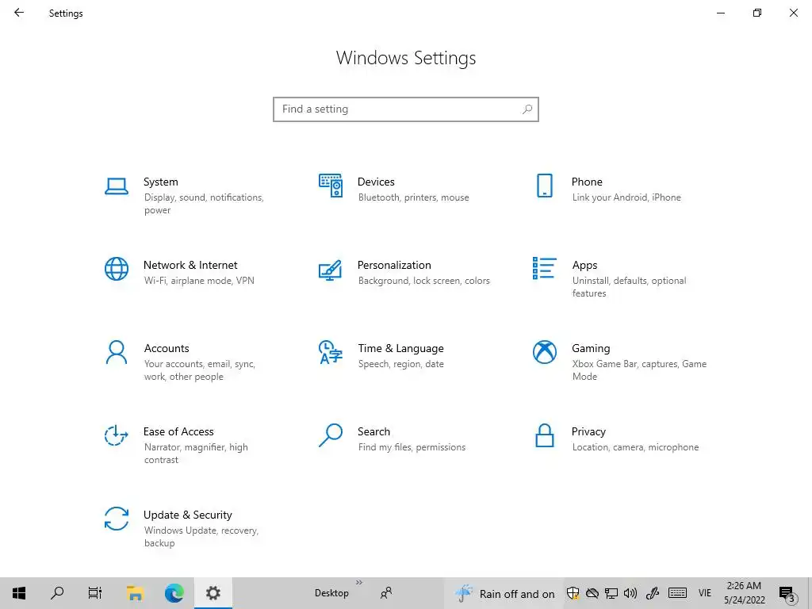Screen dimensions: 812x609
Task: Open Task View from the taskbar
Action: click(x=95, y=593)
